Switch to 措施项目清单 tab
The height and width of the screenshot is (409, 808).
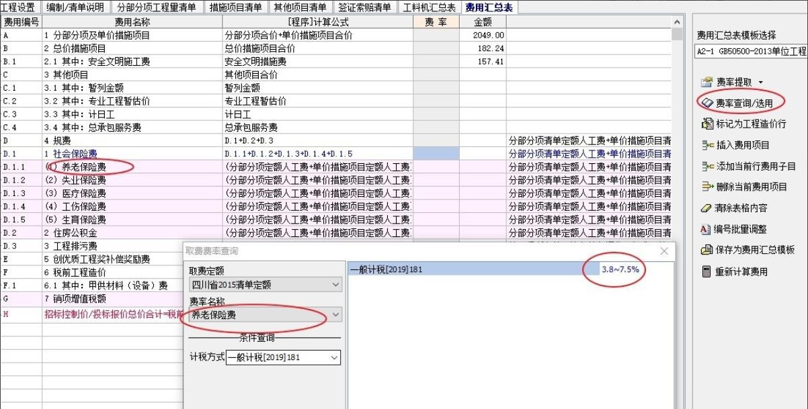236,7
